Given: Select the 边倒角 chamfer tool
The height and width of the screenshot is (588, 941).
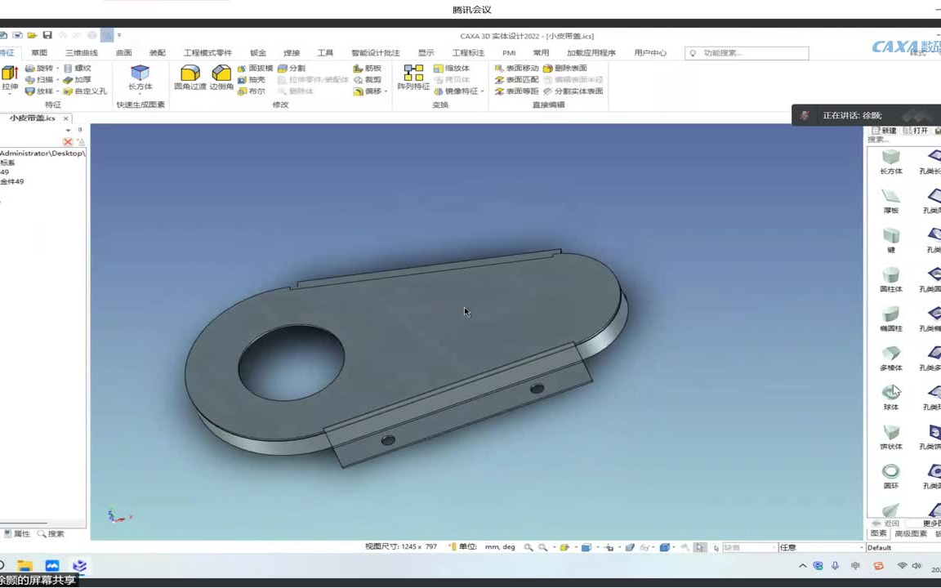Looking at the screenshot, I should tap(221, 79).
